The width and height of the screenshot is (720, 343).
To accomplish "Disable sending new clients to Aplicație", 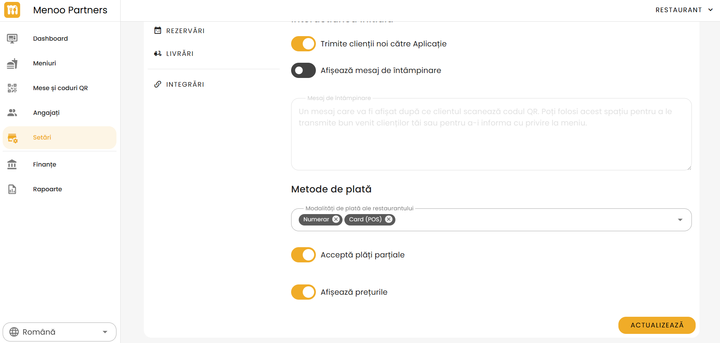I will click(303, 44).
